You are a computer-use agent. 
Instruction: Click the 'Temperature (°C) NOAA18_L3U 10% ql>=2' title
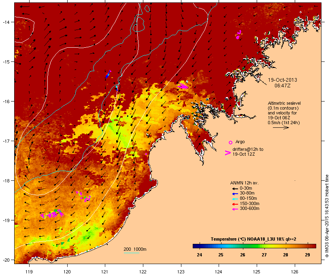[253, 239]
